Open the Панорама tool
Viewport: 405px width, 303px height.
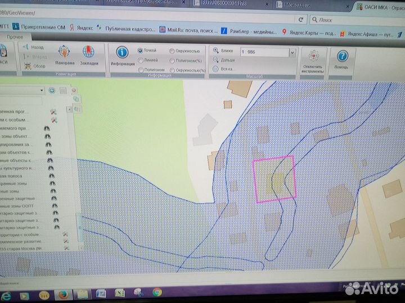65,53
